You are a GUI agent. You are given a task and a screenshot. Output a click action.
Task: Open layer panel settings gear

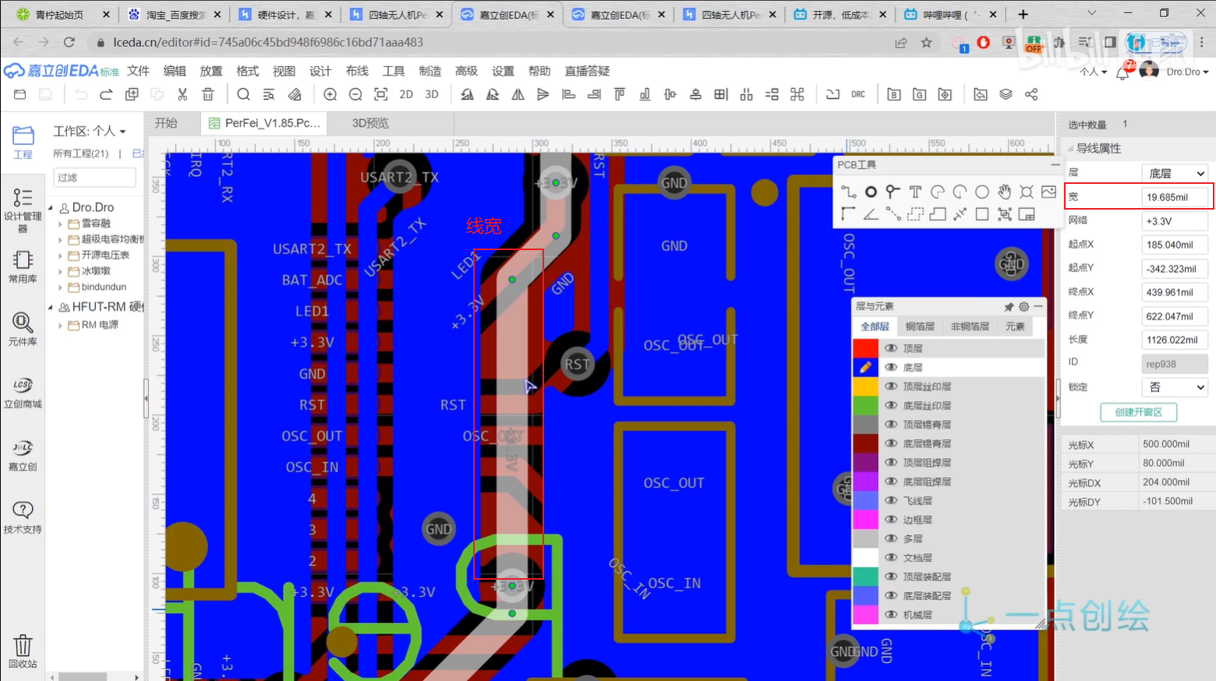(x=1023, y=306)
